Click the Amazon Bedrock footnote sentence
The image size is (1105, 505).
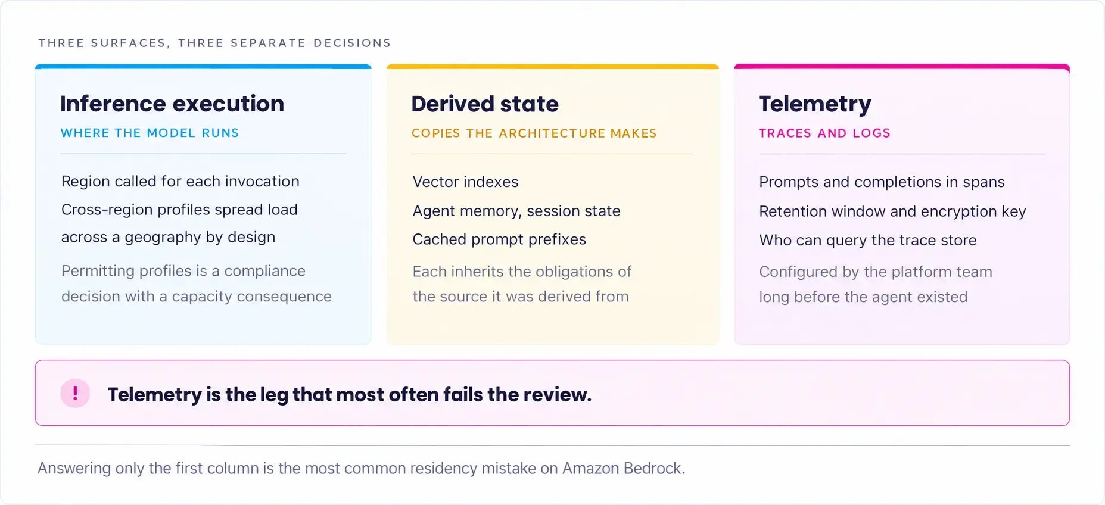click(362, 468)
